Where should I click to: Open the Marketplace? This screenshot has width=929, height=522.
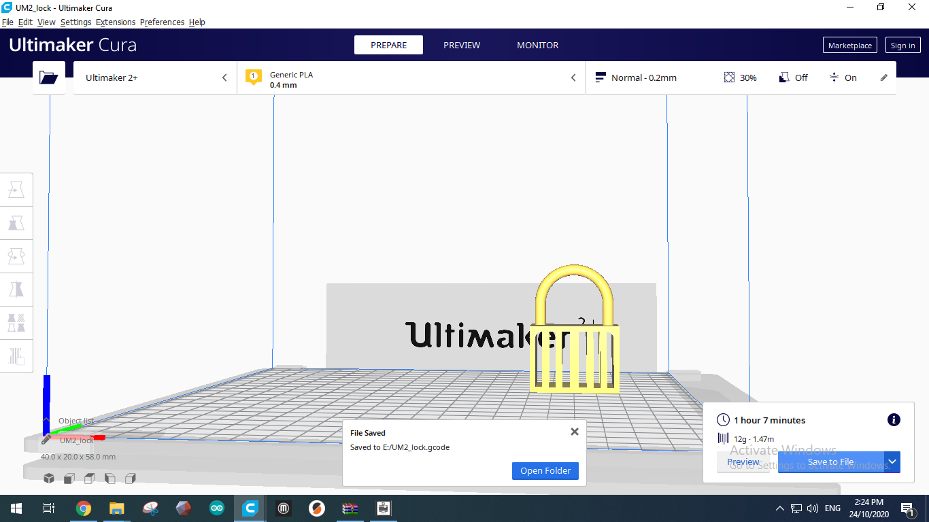tap(850, 46)
